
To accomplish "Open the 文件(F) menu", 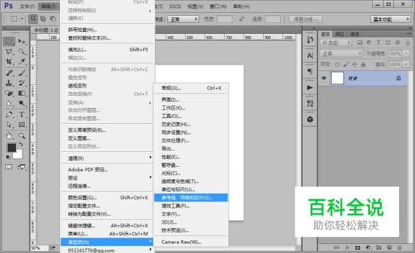I will (x=27, y=6).
